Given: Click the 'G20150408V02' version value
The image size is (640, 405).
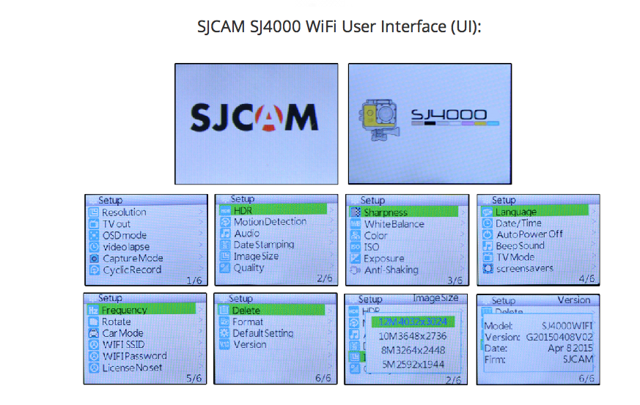Looking at the screenshot, I should point(559,338).
